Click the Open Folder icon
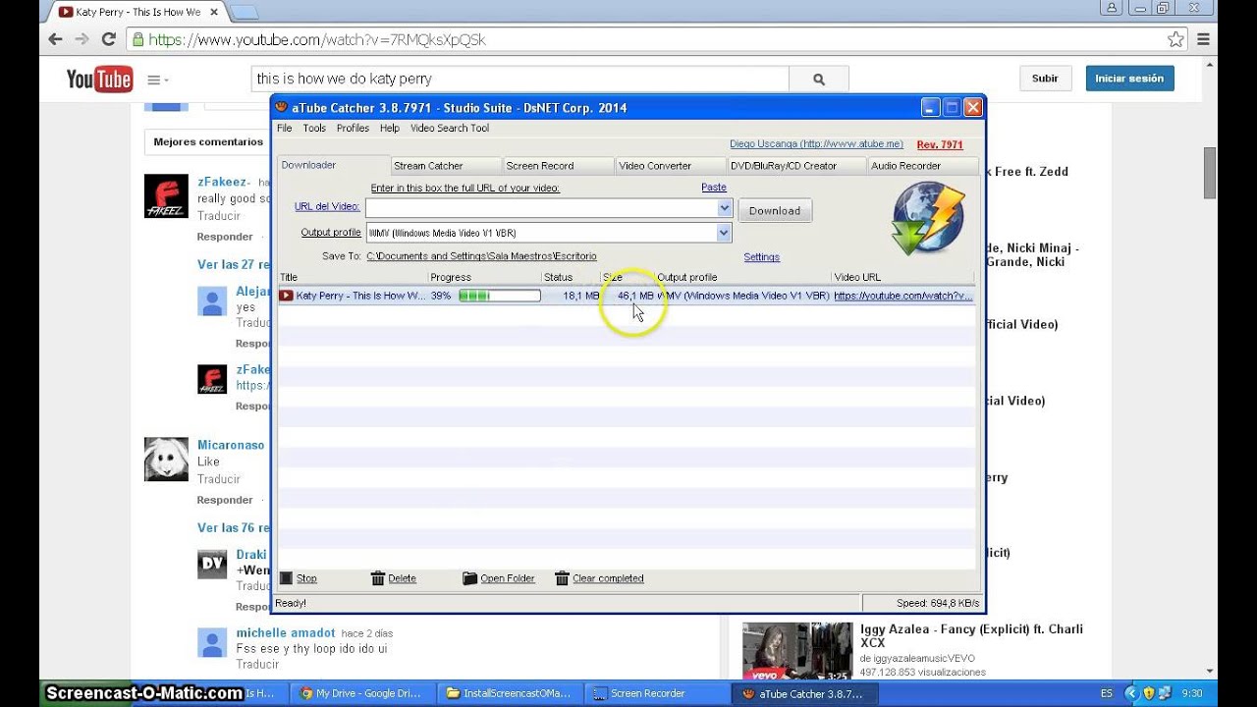The image size is (1257, 707). point(469,578)
